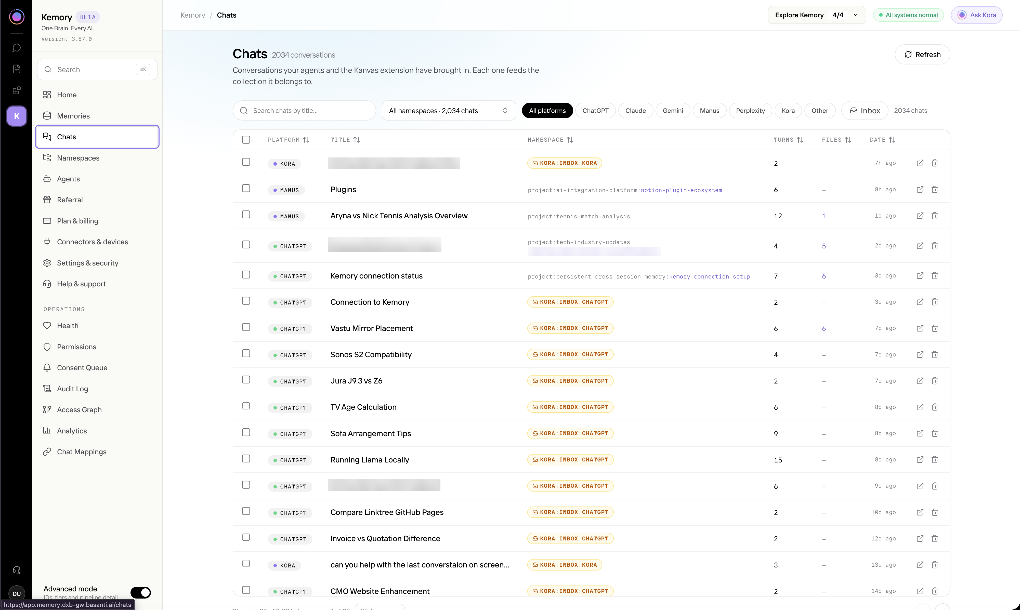
Task: Open the document icon in left rail
Action: 17,69
